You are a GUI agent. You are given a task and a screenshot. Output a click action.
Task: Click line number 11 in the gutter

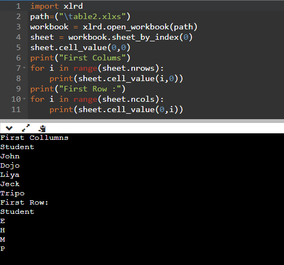(x=16, y=109)
